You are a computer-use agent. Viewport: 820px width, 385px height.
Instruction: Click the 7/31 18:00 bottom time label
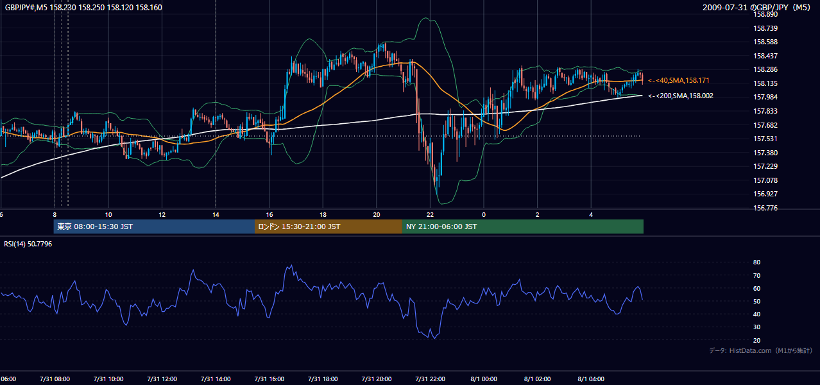tap(323, 379)
